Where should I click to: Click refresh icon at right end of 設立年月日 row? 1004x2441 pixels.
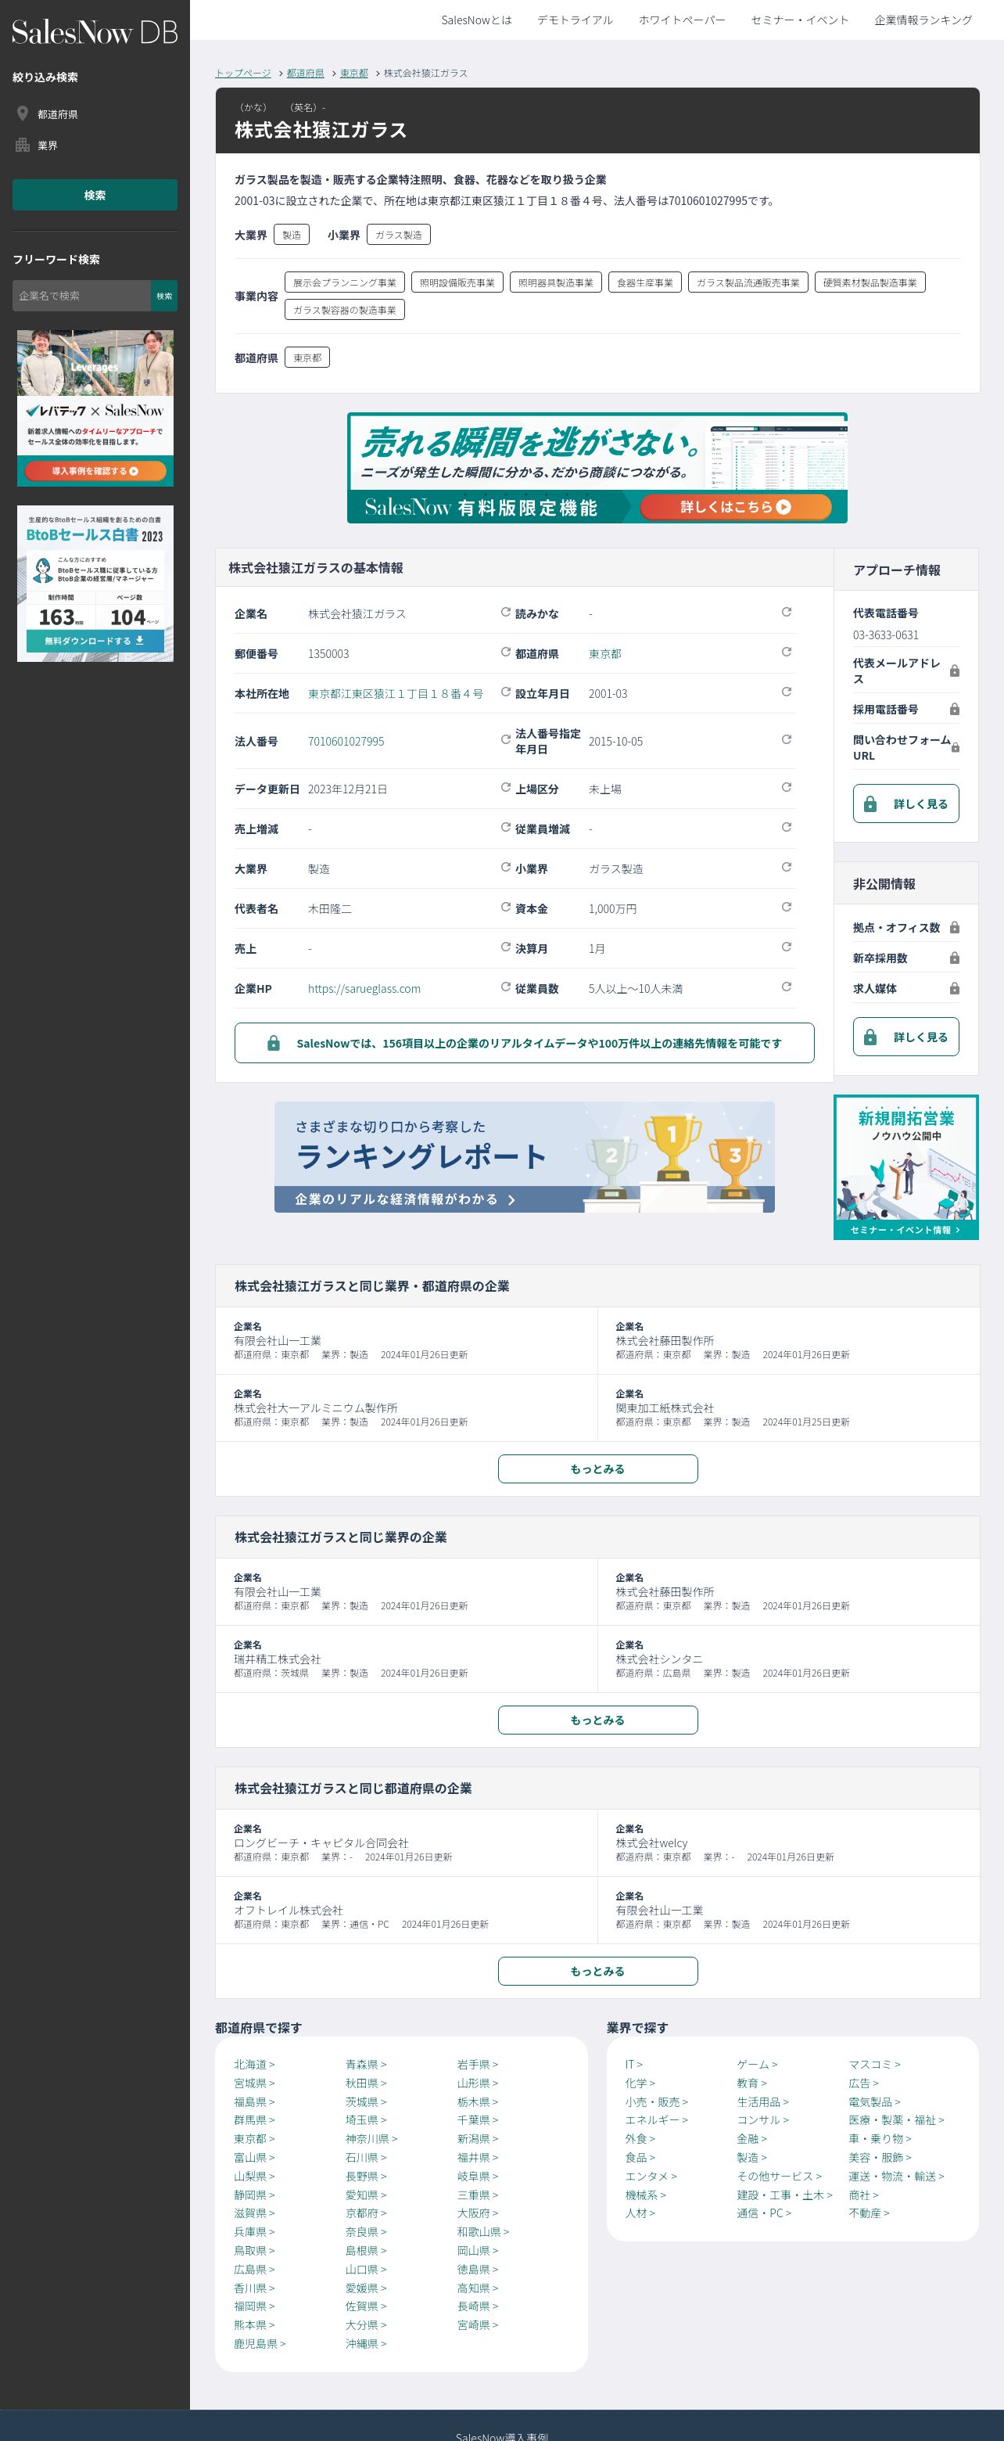[x=786, y=692]
